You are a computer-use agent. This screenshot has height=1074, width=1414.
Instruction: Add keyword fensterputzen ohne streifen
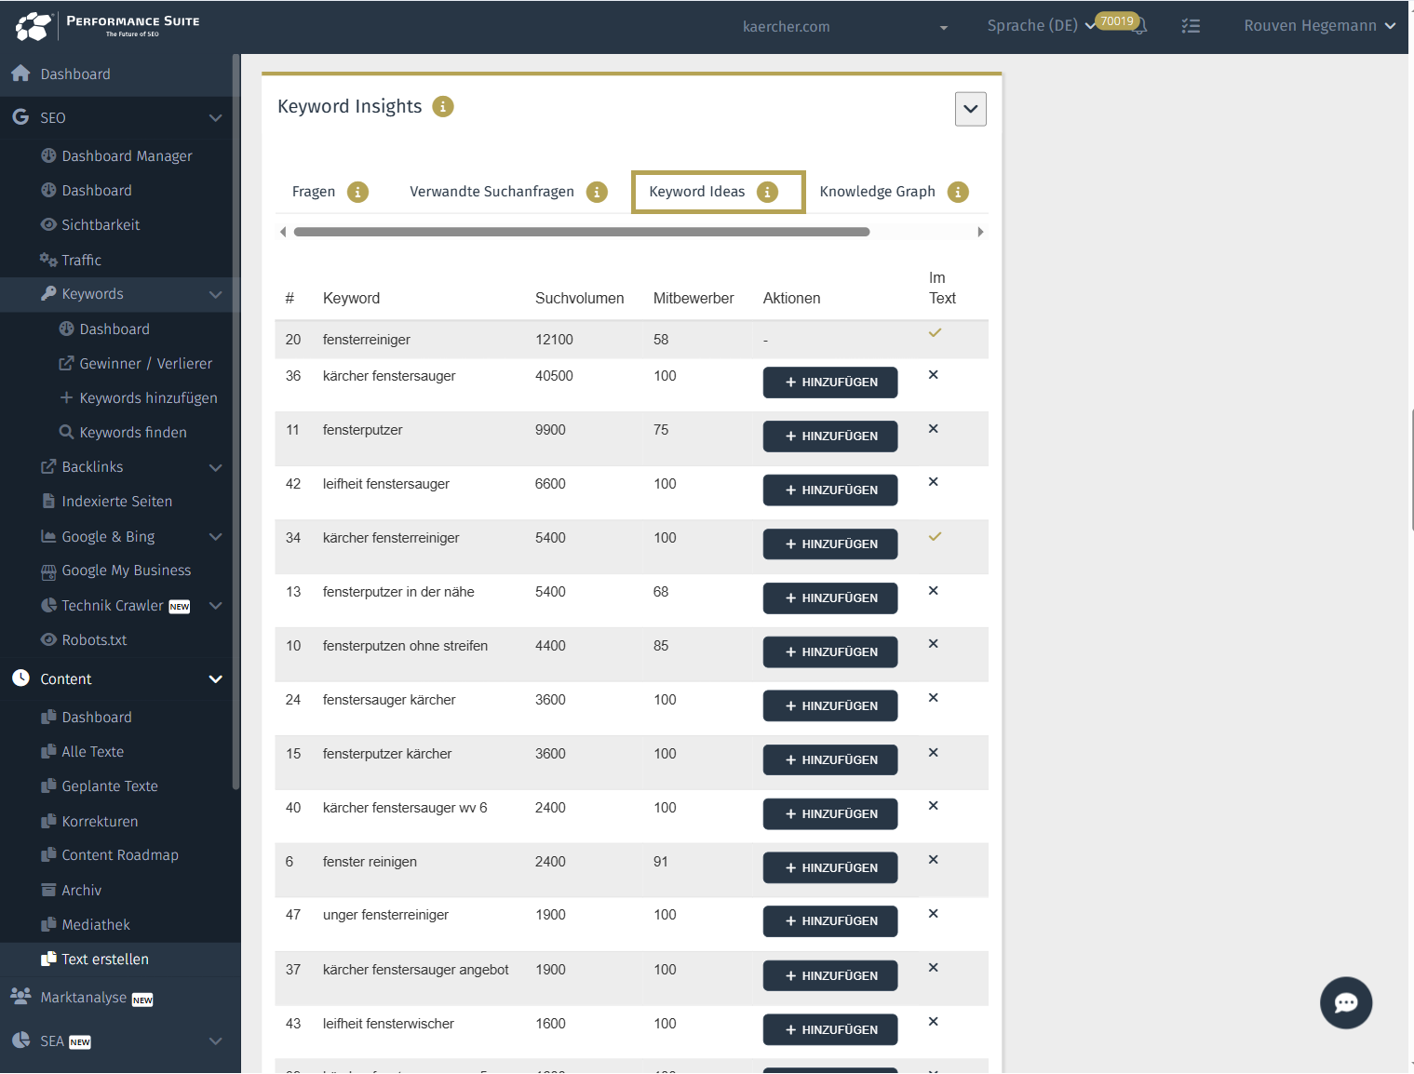pos(830,652)
